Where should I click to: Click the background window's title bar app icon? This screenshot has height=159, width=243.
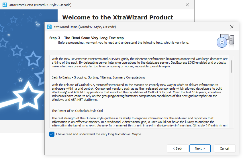5,5
